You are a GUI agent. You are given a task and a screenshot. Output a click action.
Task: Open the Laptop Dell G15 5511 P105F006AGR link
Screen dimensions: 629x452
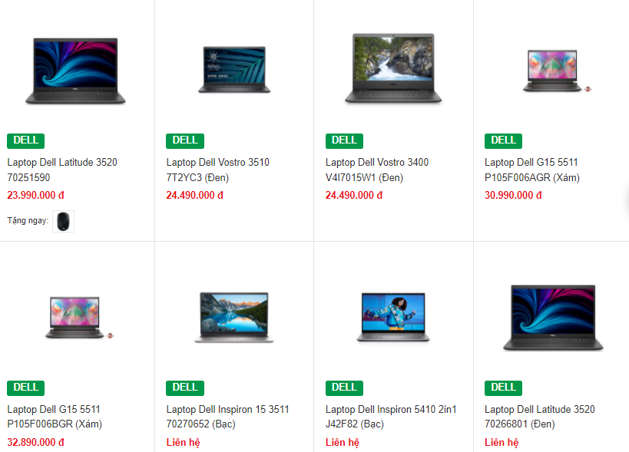pyautogui.click(x=532, y=170)
